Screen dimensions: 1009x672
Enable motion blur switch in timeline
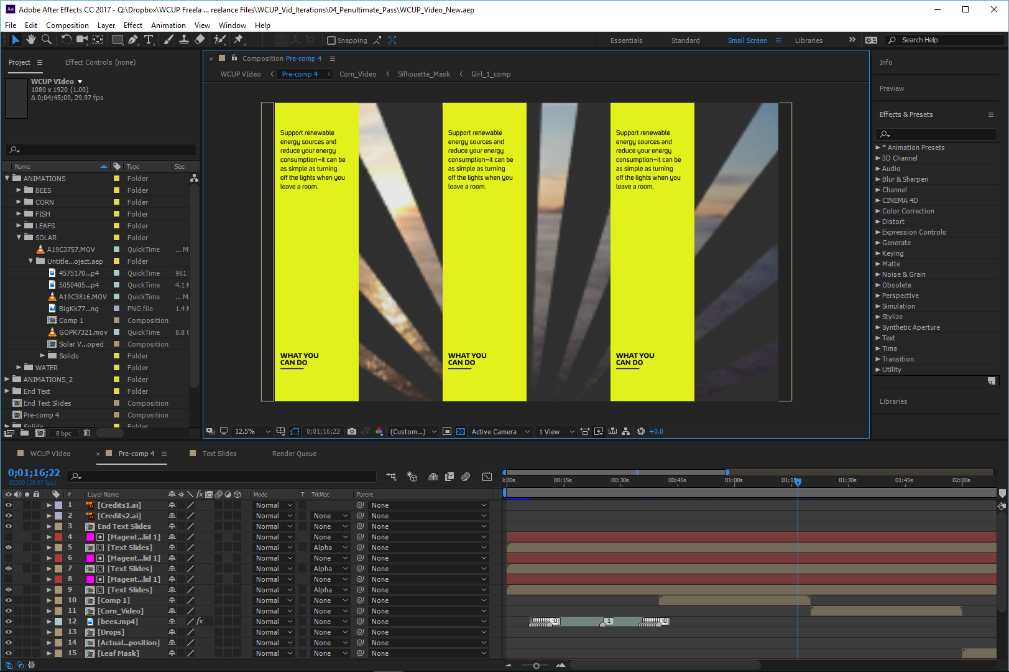point(466,477)
